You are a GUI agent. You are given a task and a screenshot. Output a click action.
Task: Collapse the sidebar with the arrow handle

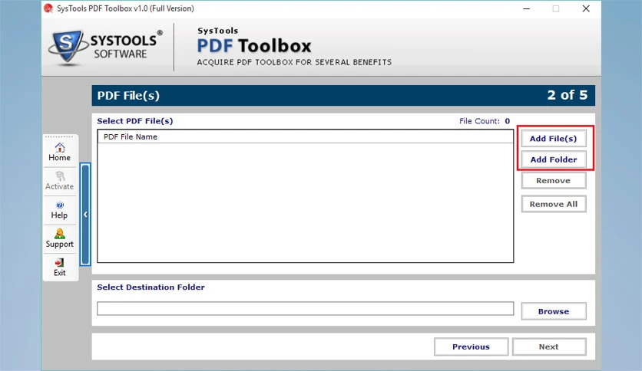click(x=85, y=215)
